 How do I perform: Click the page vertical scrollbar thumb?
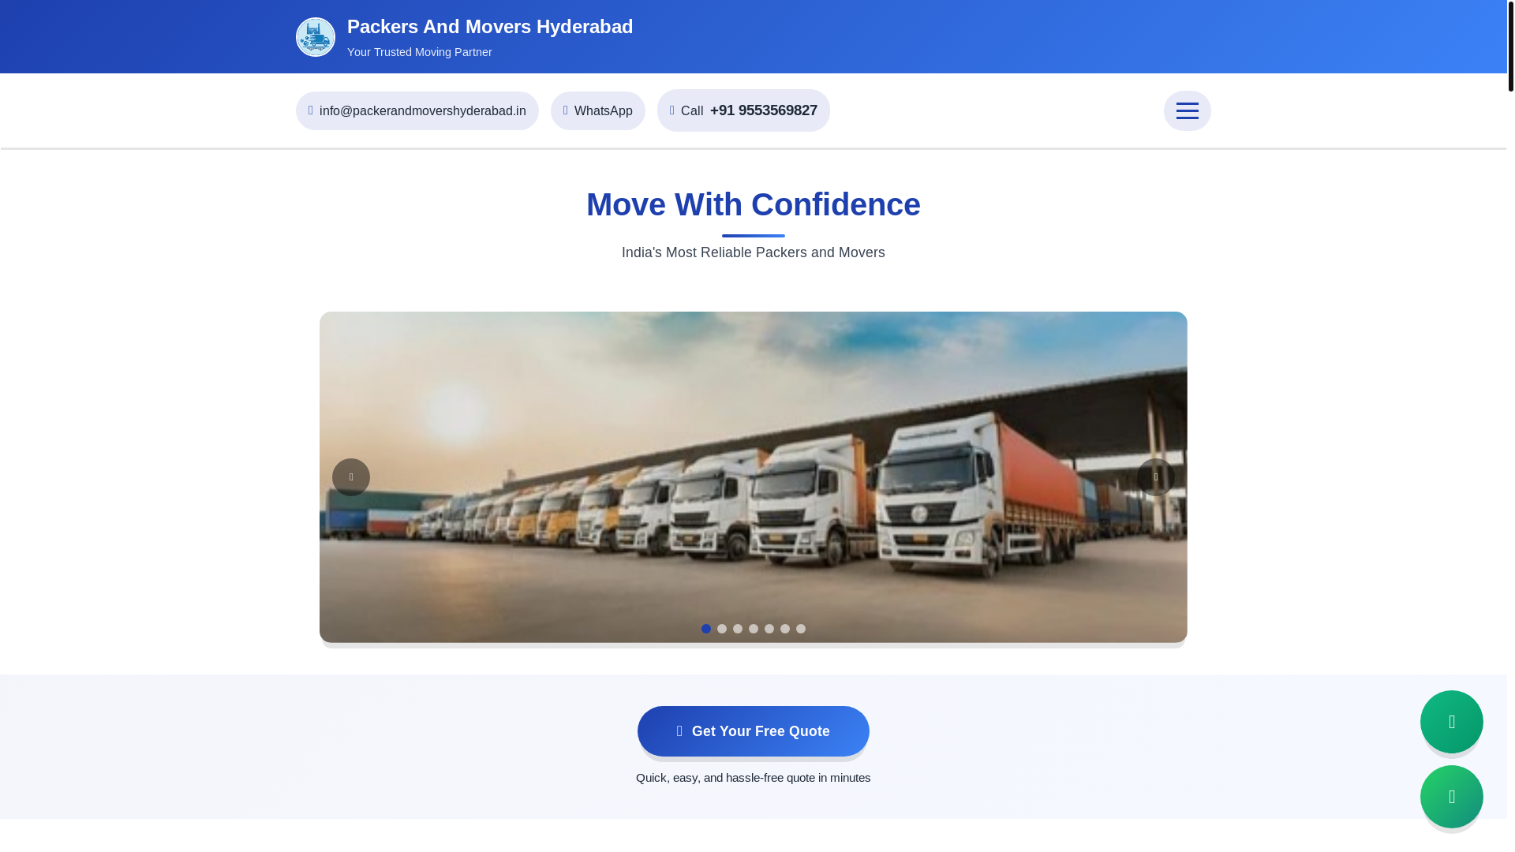[1510, 46]
